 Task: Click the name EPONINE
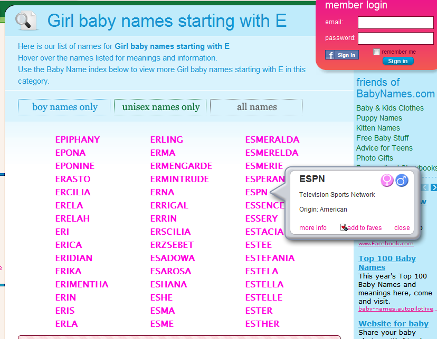click(x=75, y=166)
